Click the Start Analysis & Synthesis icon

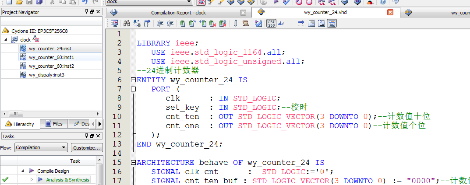[286, 2]
